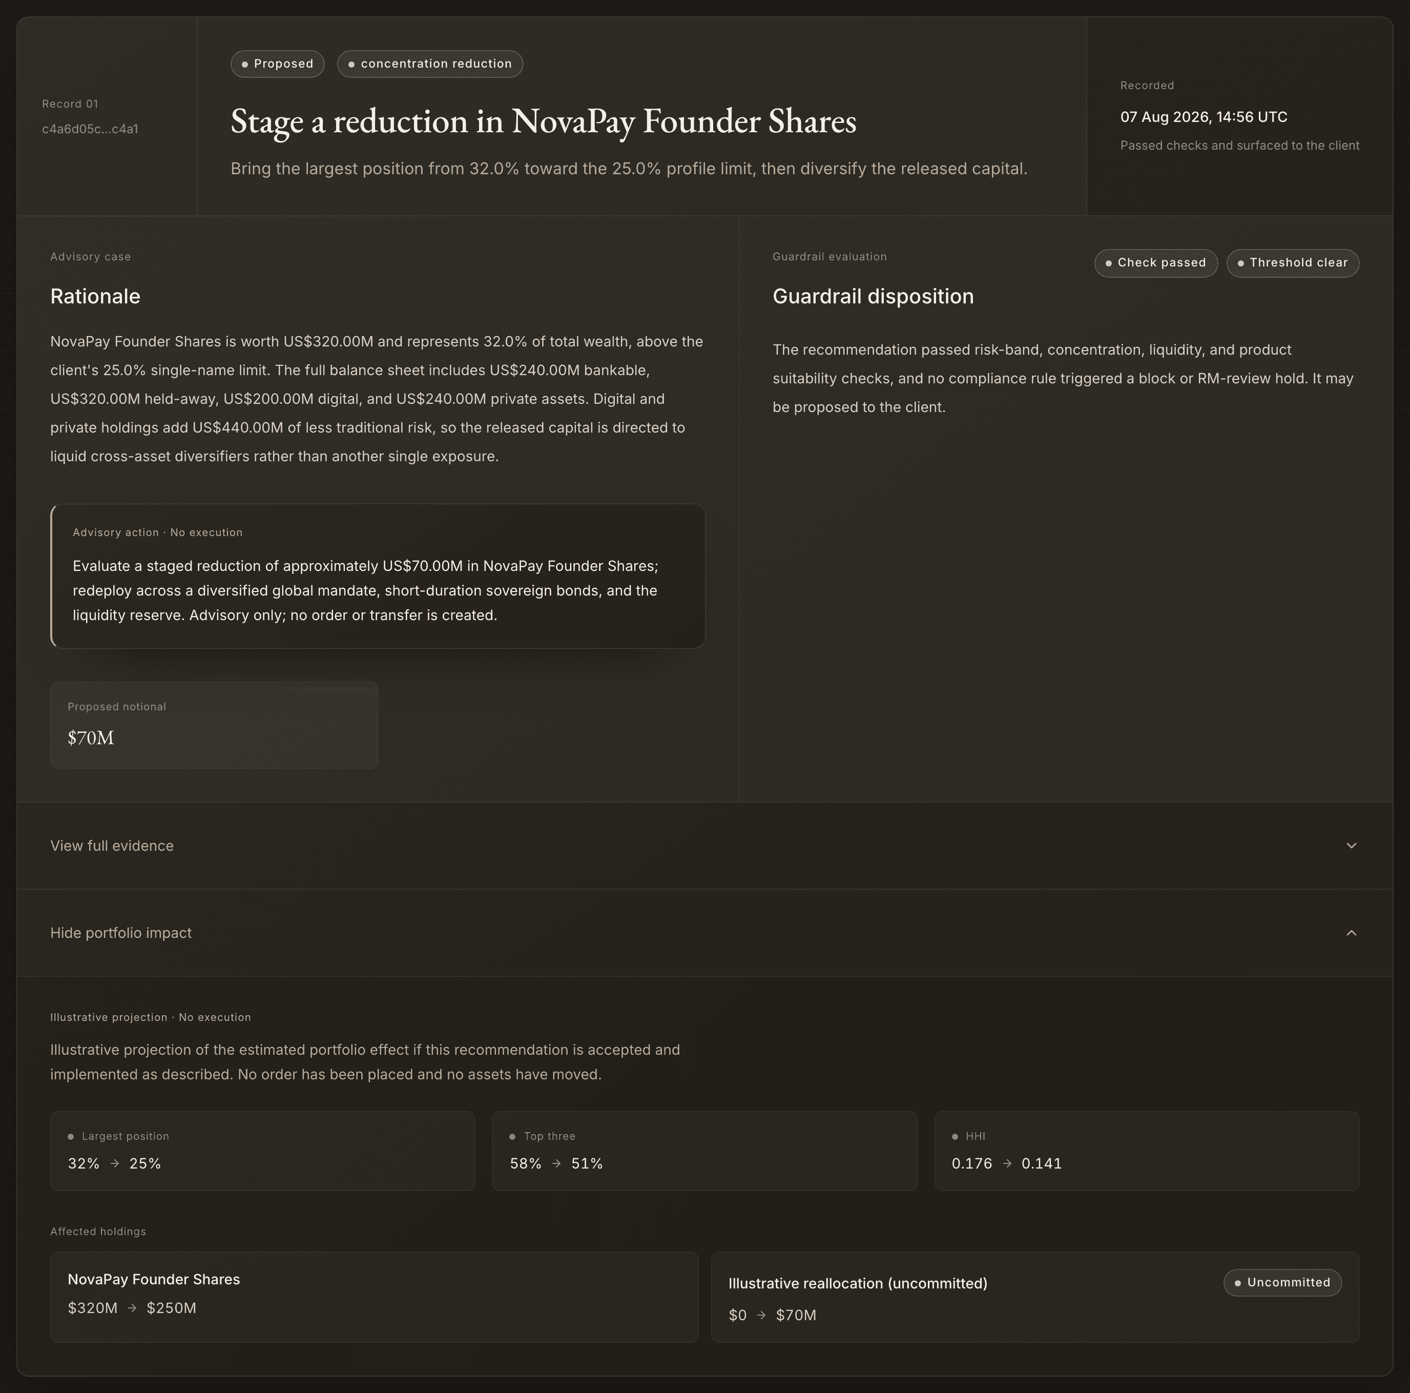
Task: Click the Guardrail evaluation label
Action: (830, 257)
